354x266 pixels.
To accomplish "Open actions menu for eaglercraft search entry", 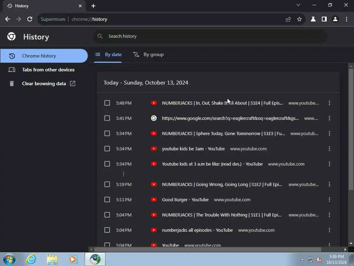I will click(329, 118).
